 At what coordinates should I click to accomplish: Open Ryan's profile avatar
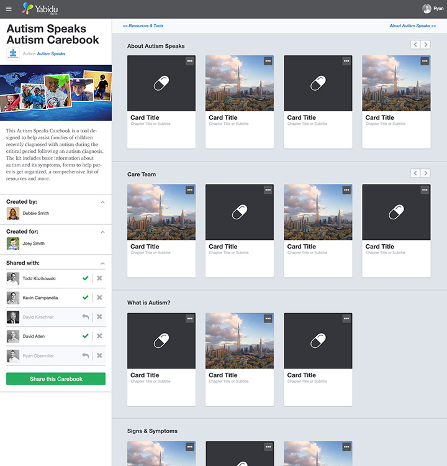click(x=427, y=9)
